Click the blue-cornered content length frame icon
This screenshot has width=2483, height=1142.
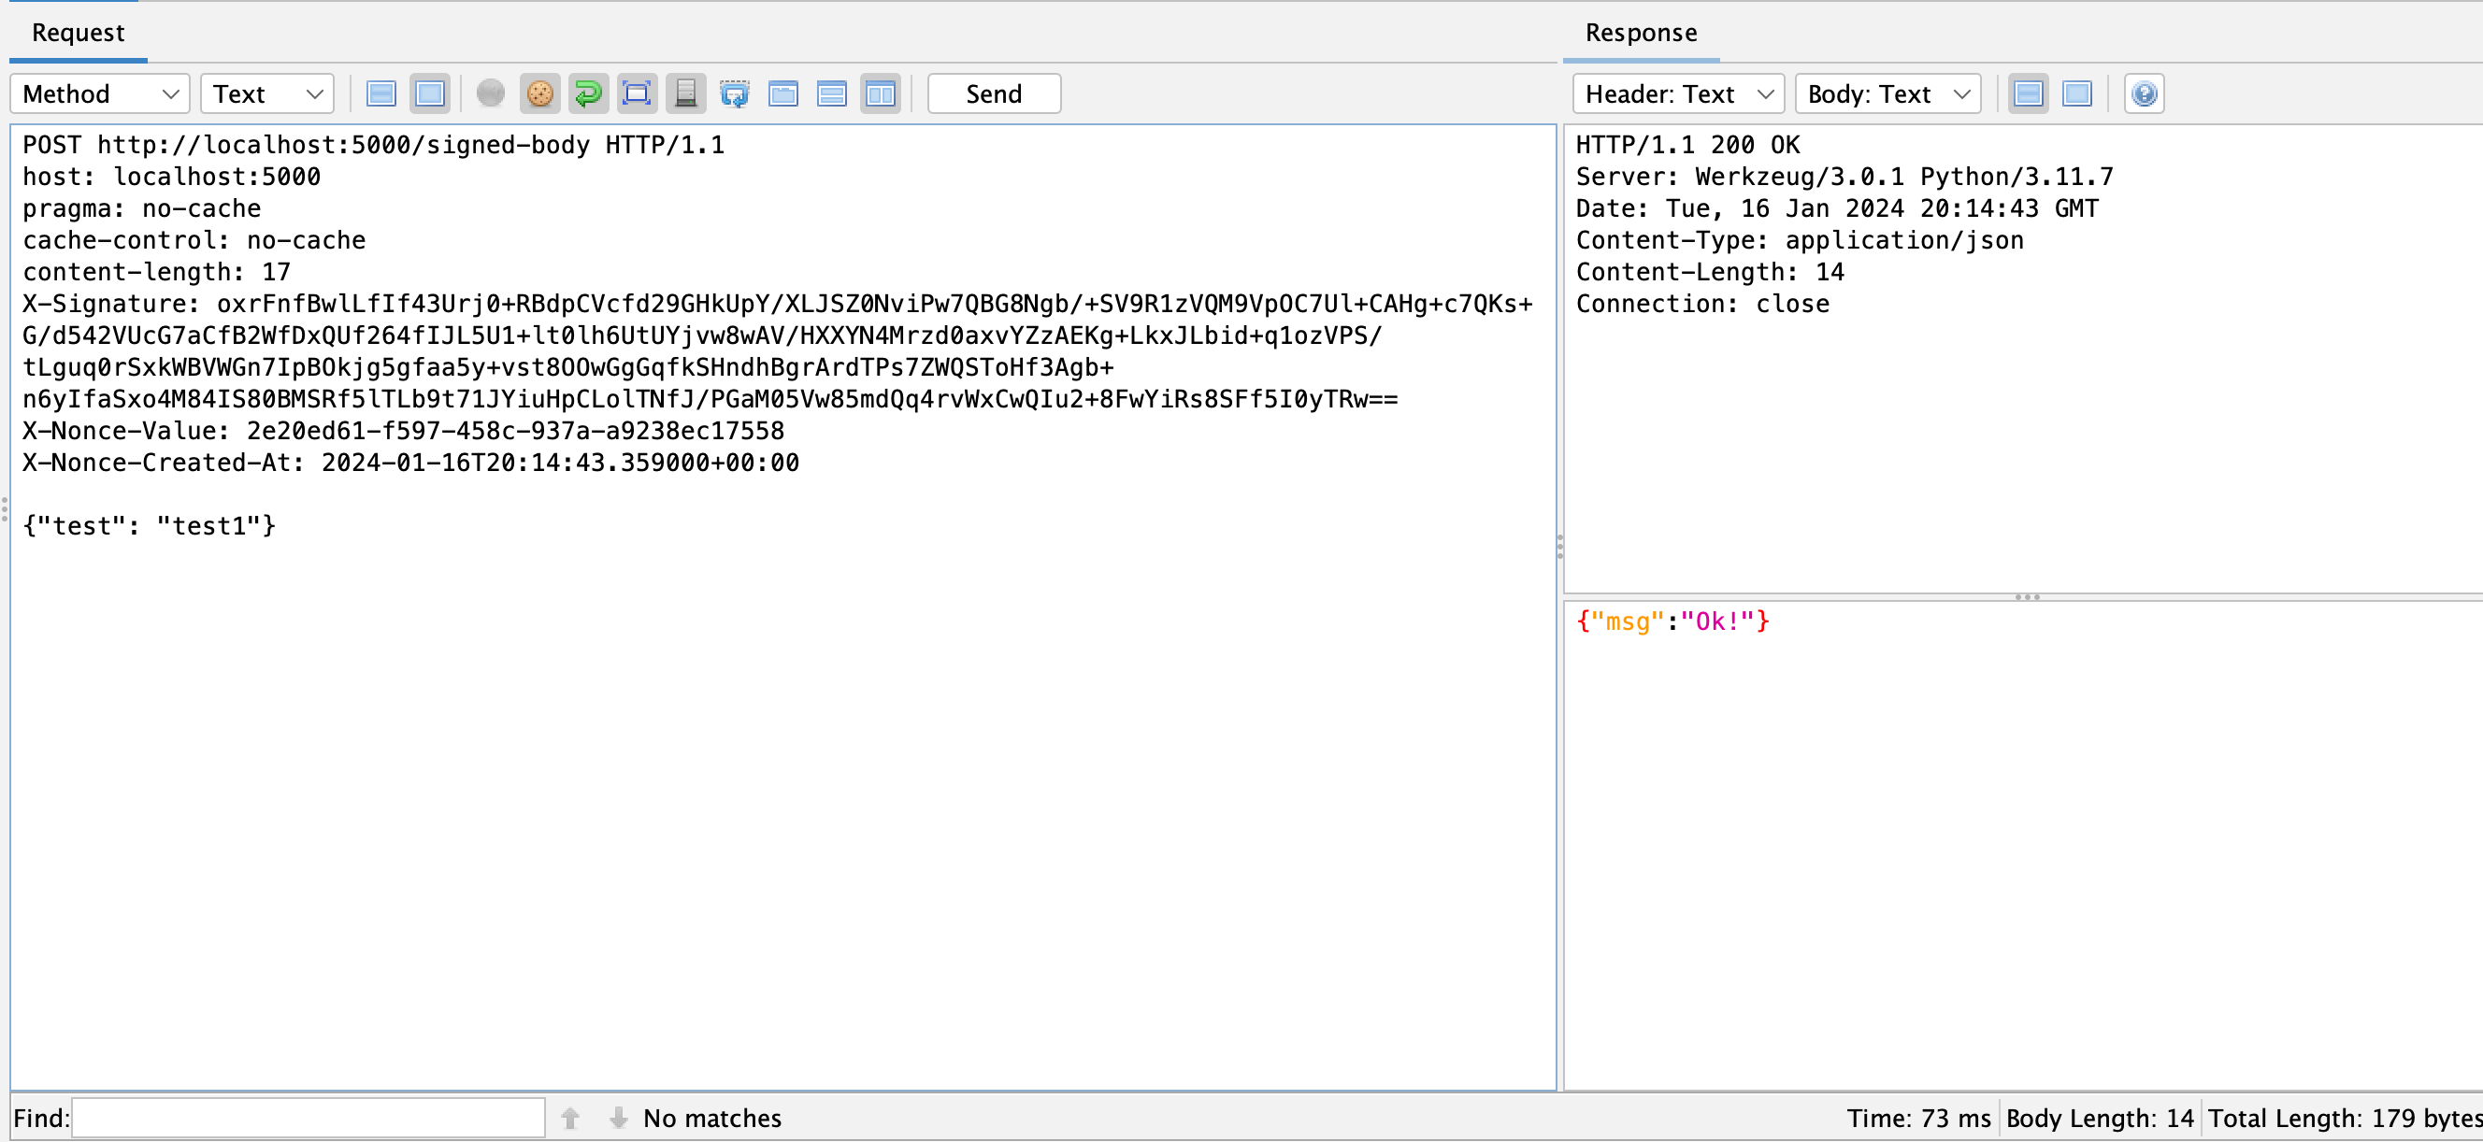[x=636, y=93]
